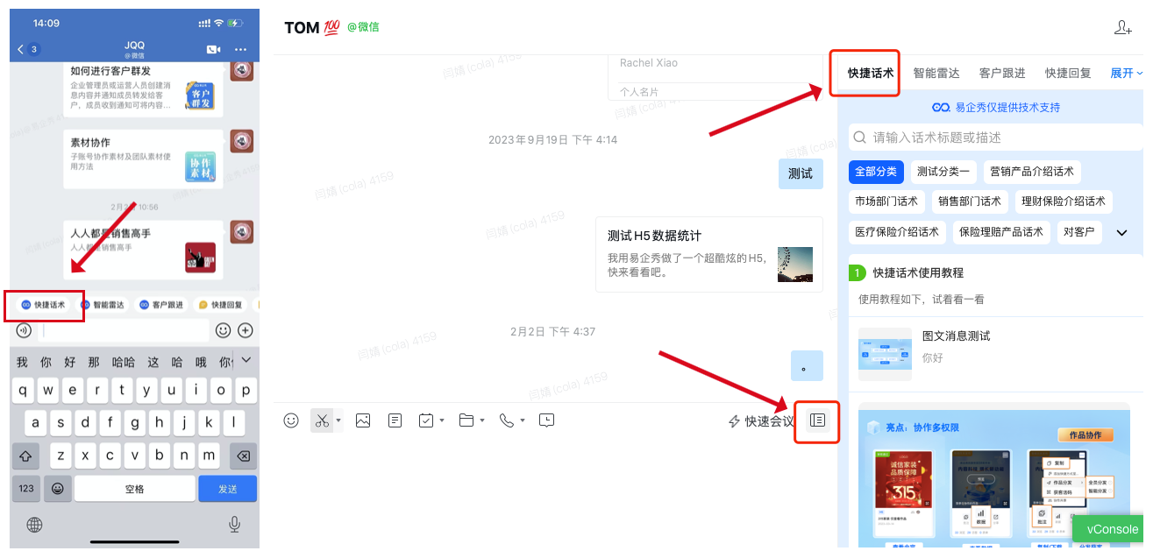This screenshot has height=558, width=1153.
Task: Open the 图文消息测试 script item
Action: (x=996, y=352)
